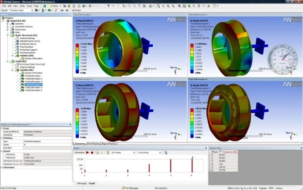This screenshot has height=190, width=303.
Task: Click the Probe tool button
Action: pos(76,10)
